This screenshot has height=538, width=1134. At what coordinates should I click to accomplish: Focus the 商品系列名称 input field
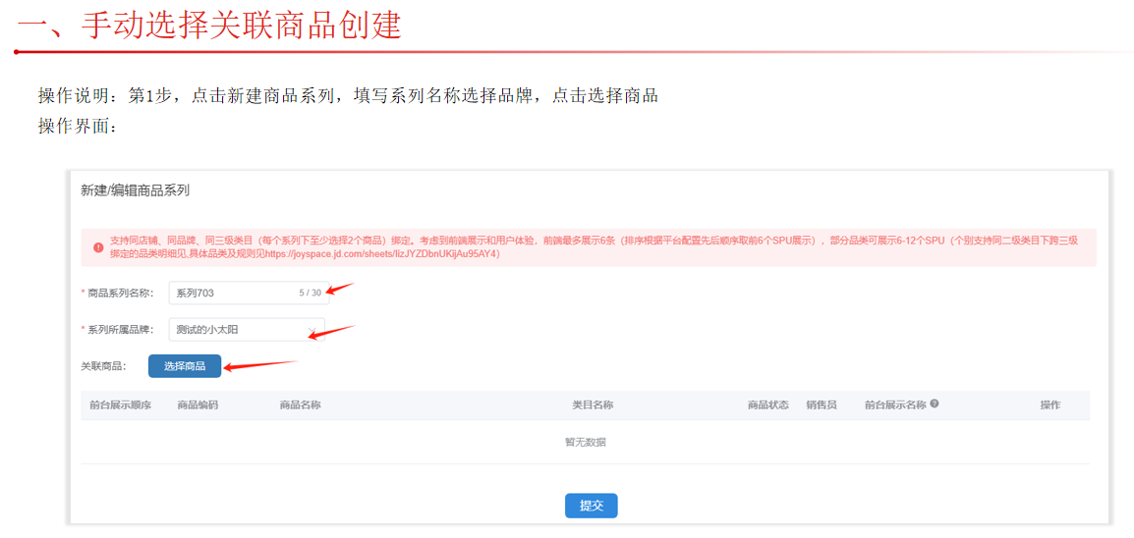[x=232, y=293]
